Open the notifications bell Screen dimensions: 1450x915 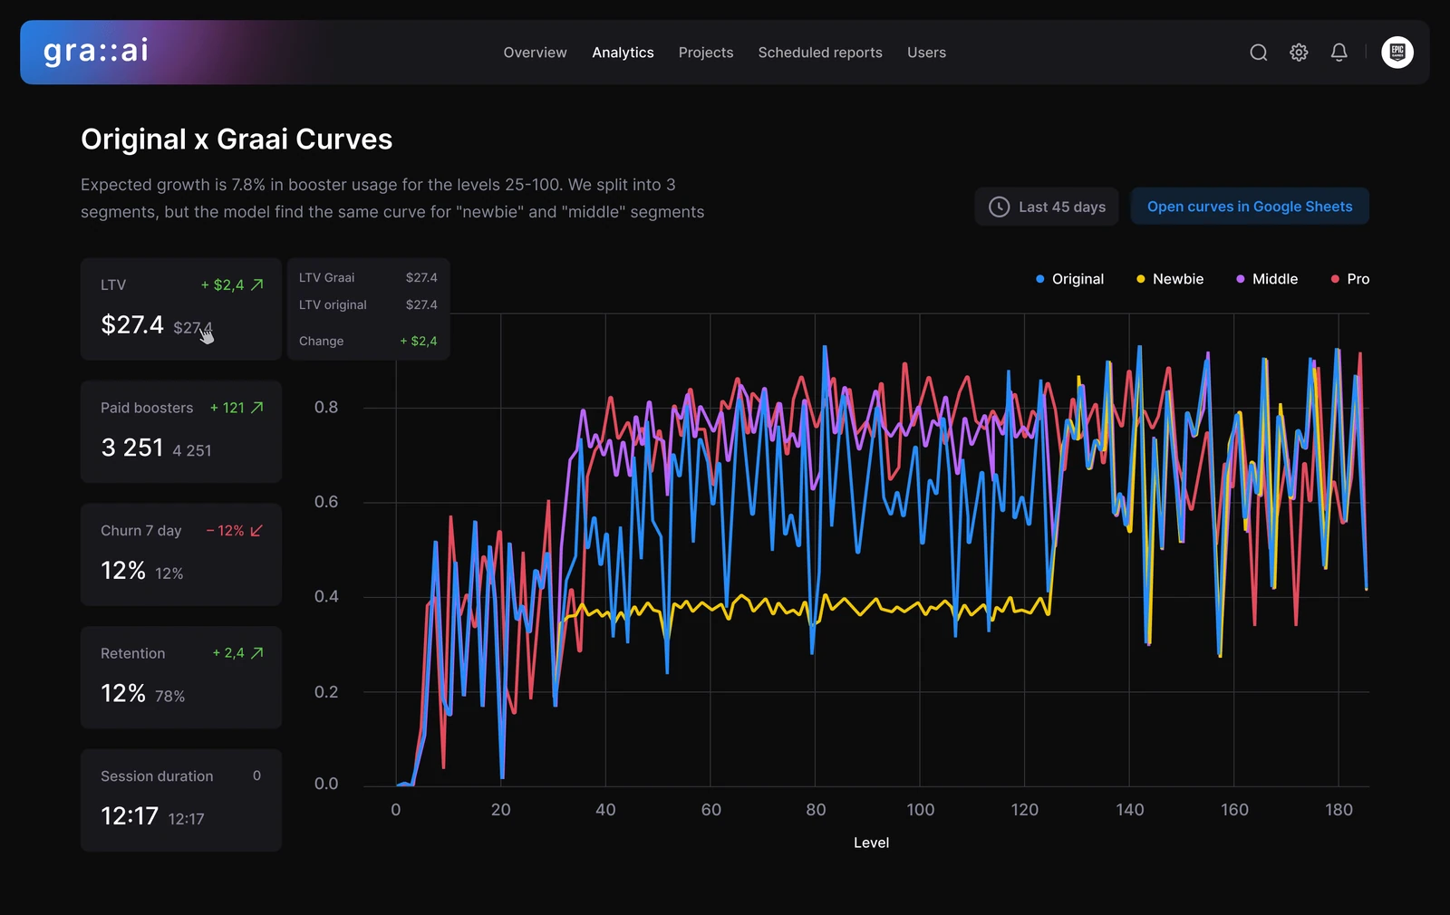click(1339, 53)
